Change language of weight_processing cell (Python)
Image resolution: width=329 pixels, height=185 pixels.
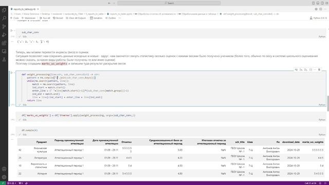coord(322,105)
